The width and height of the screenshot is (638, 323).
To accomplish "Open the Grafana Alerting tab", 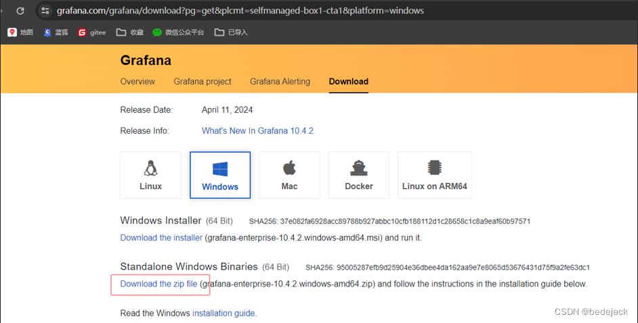I will click(x=280, y=82).
